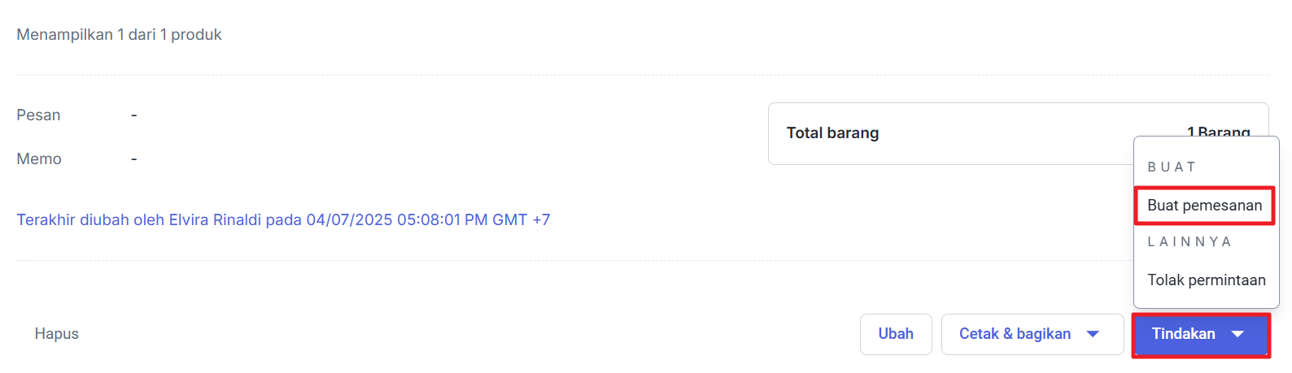Choose Tolak permintaan from the menu
Viewport: 1292px width, 373px height.
(1207, 280)
